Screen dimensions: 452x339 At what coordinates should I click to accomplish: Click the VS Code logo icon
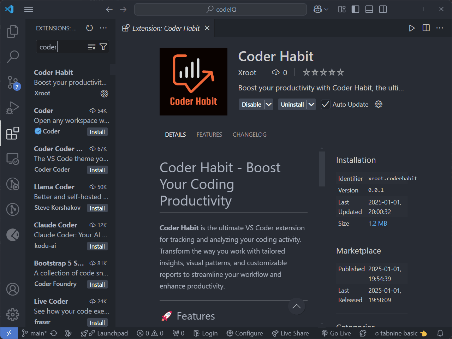9,9
